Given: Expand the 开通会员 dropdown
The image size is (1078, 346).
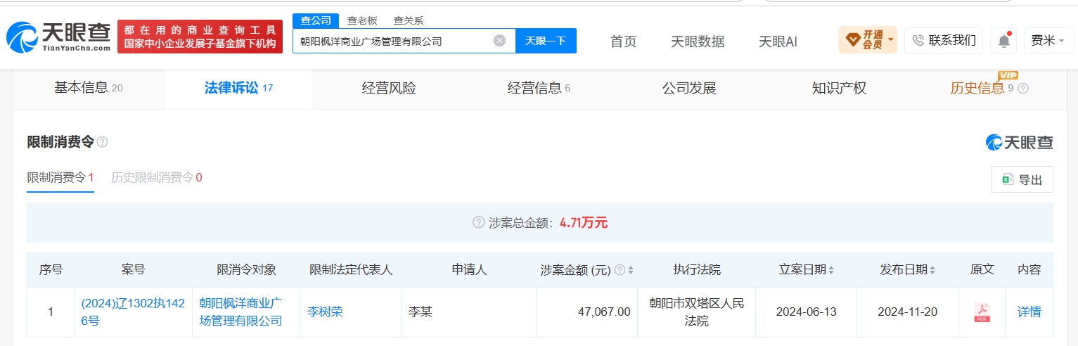Looking at the screenshot, I should pyautogui.click(x=867, y=40).
